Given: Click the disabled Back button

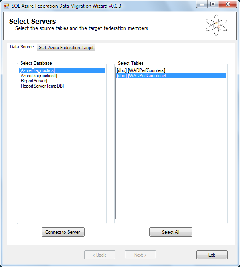Looking at the screenshot, I should tap(100, 255).
